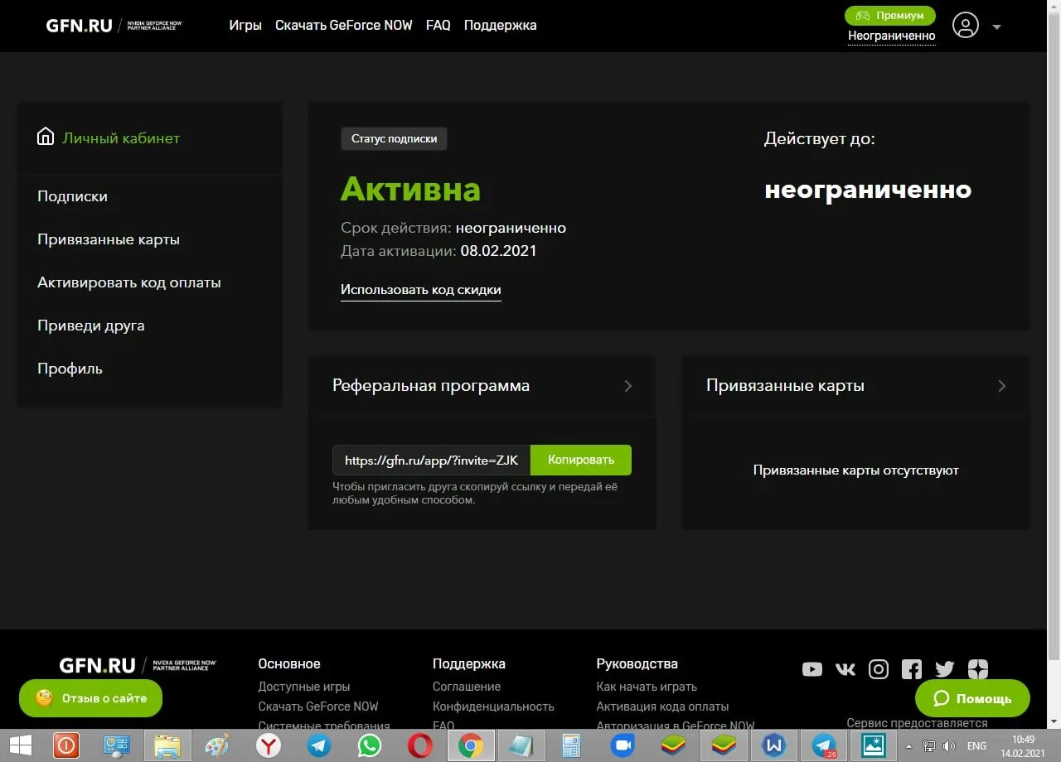This screenshot has width=1061, height=762.
Task: Click the Реферальная программа heading
Action: point(431,385)
